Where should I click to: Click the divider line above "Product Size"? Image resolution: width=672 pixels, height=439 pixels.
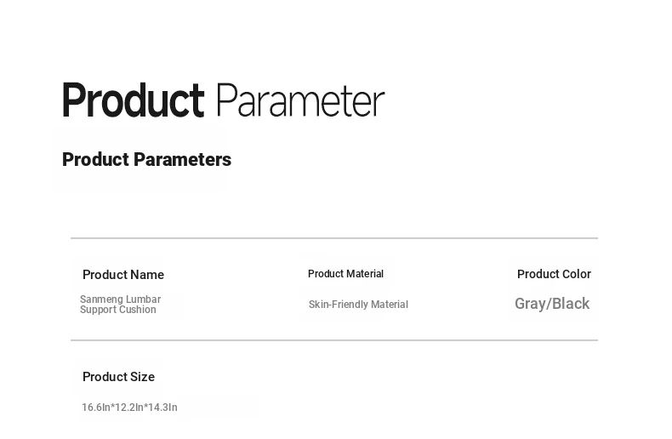(333, 340)
